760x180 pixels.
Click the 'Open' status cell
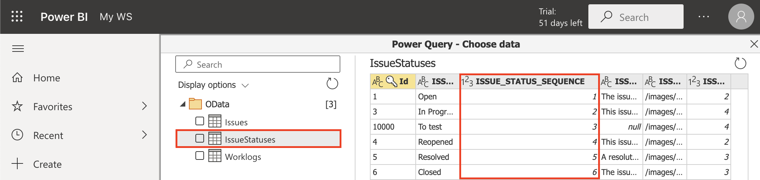pyautogui.click(x=438, y=96)
